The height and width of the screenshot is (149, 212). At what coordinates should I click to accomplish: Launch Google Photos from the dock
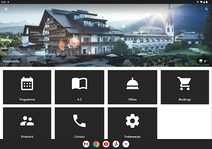click(x=116, y=144)
